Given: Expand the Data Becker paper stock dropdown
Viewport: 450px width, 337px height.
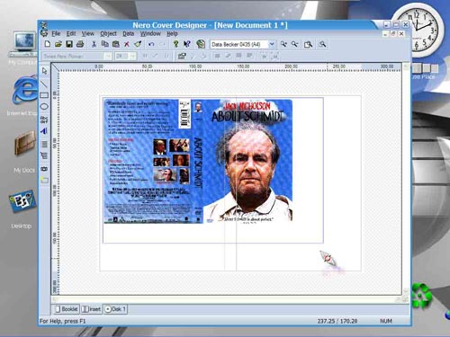Looking at the screenshot, I should (272, 44).
